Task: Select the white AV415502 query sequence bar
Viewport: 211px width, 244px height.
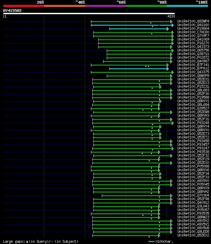Action: pos(89,14)
